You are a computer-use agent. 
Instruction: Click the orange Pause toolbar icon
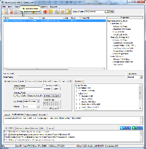pyautogui.click(x=62, y=12)
